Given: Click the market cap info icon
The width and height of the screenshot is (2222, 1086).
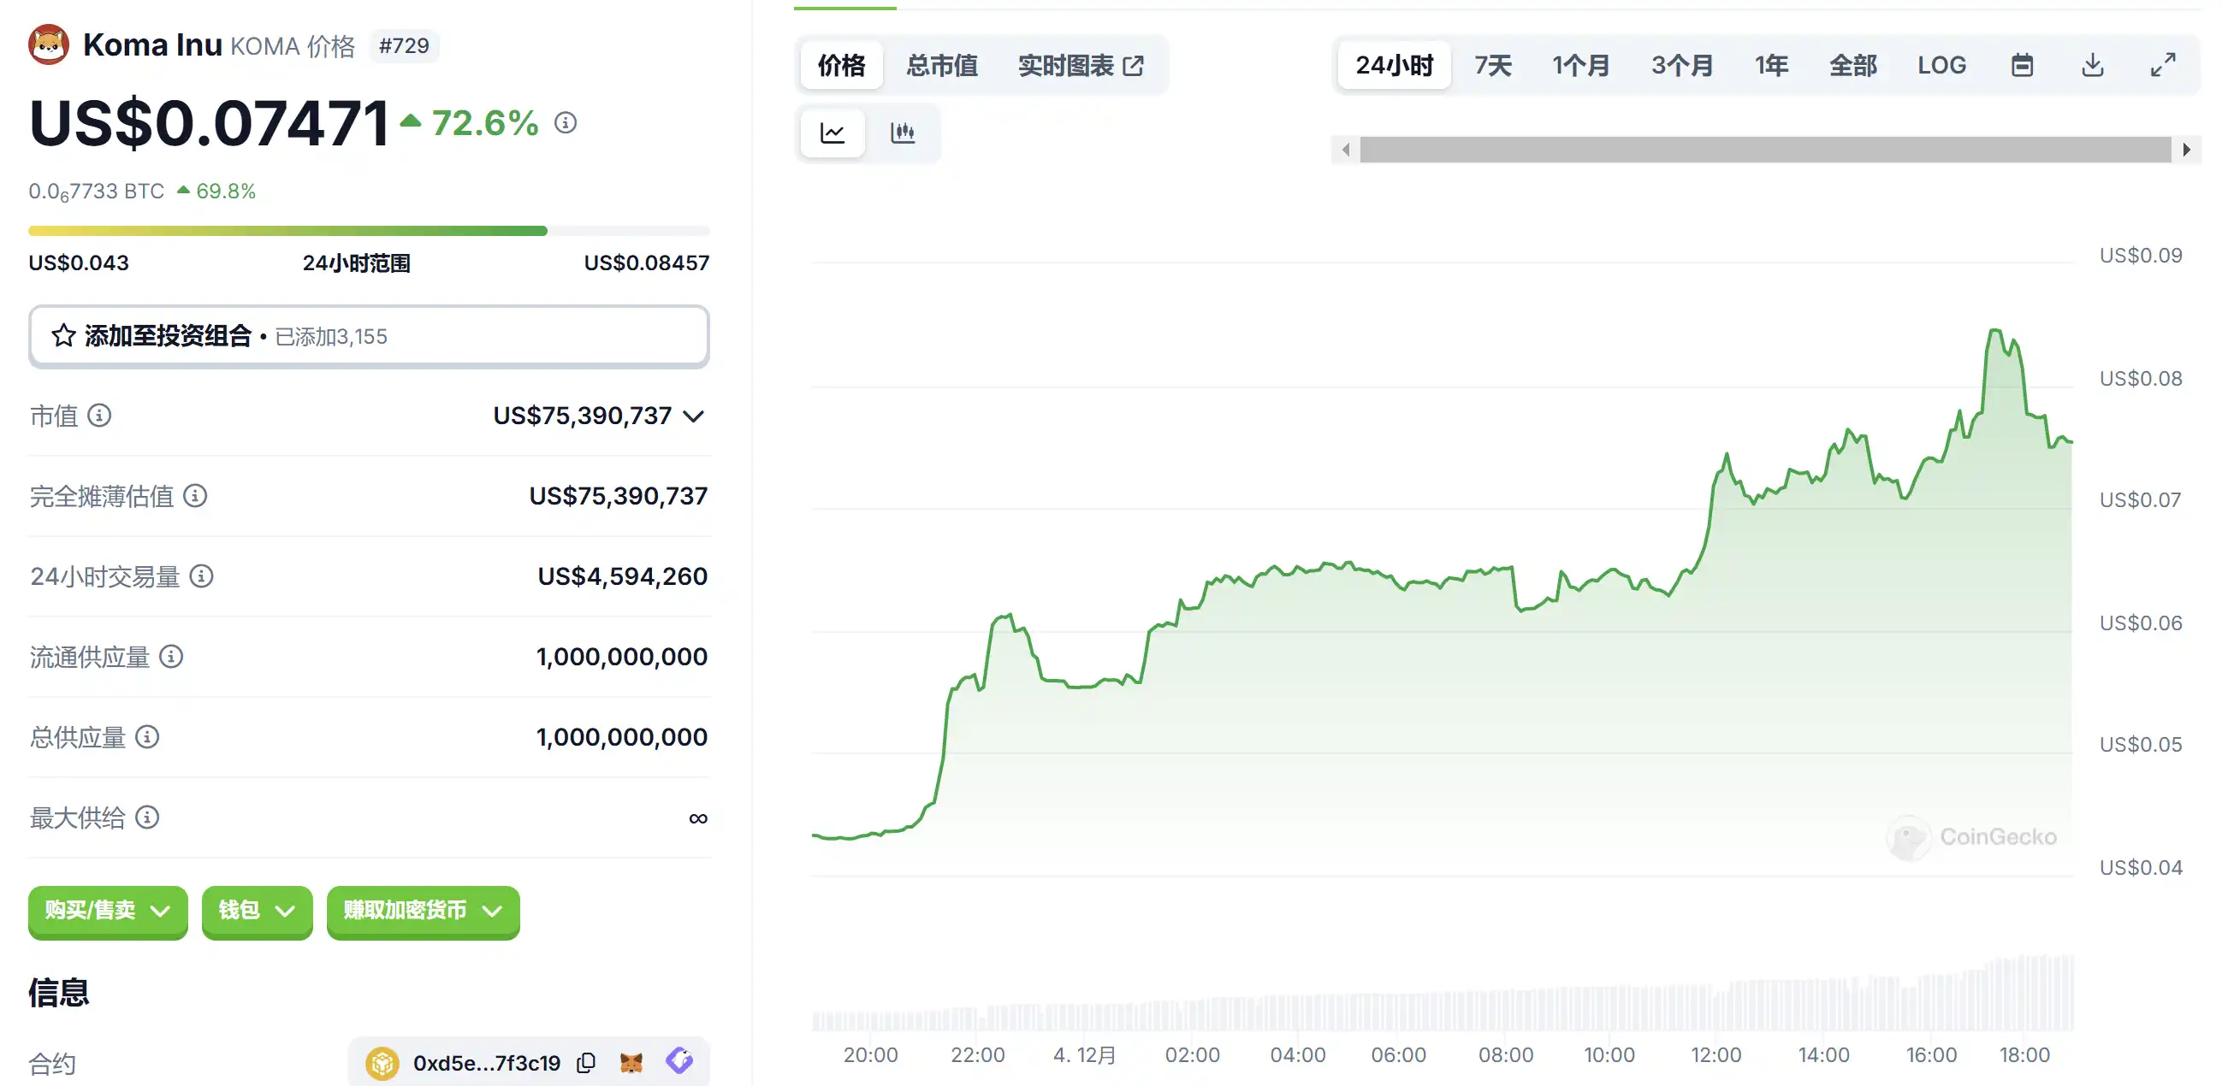Looking at the screenshot, I should (100, 416).
